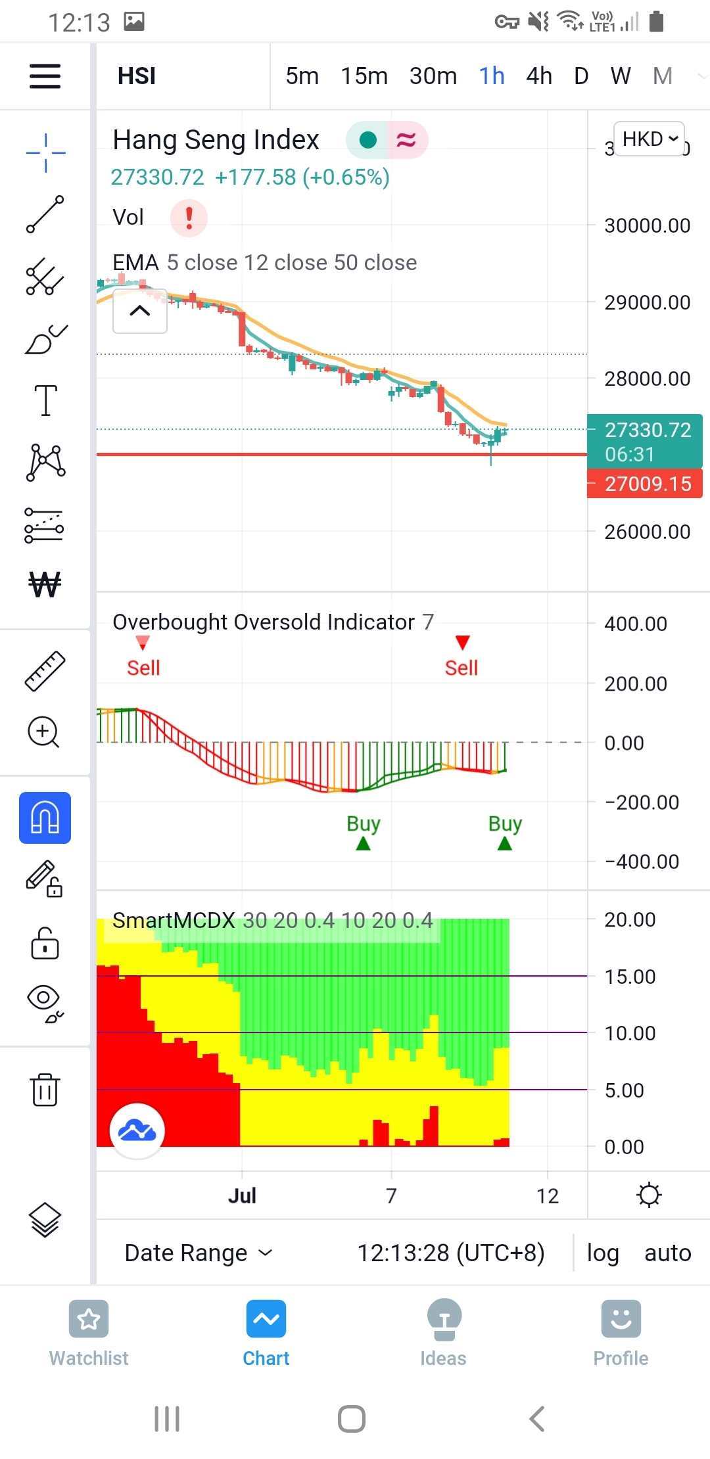Open the Date Range dropdown

[199, 1253]
